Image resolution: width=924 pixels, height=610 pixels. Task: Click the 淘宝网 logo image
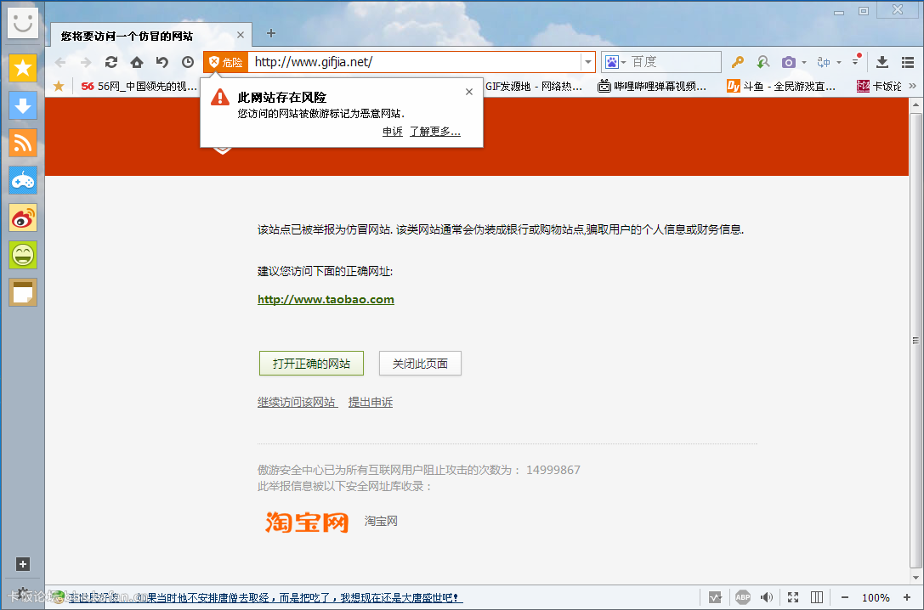pos(307,522)
